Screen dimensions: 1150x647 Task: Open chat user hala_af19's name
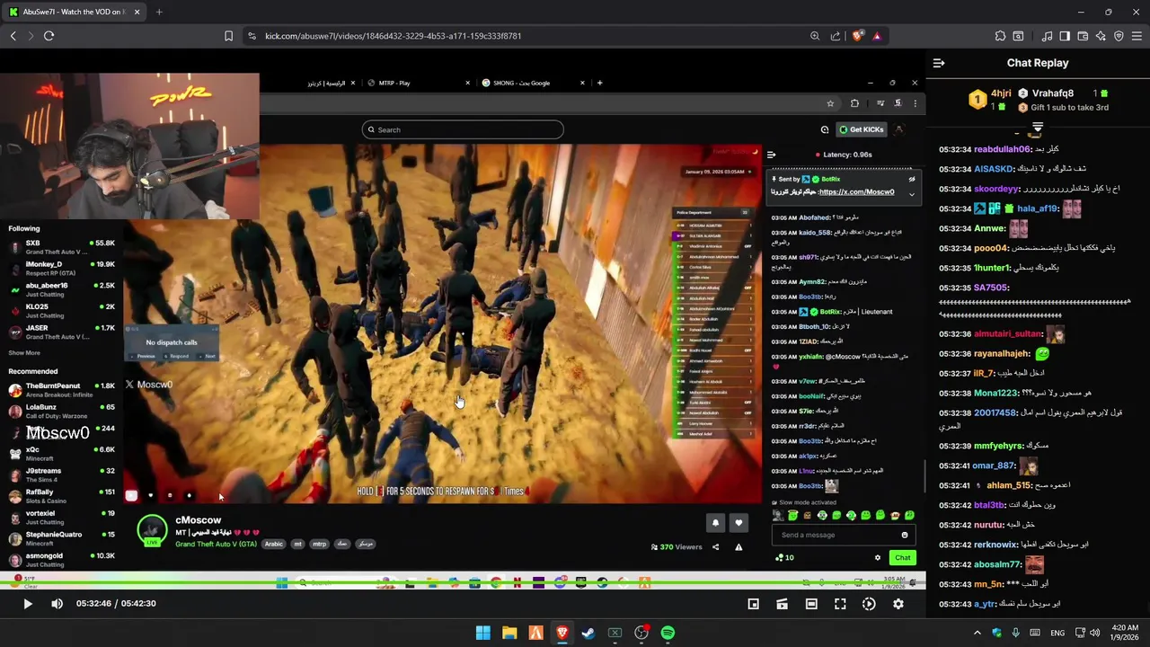pyautogui.click(x=1037, y=208)
